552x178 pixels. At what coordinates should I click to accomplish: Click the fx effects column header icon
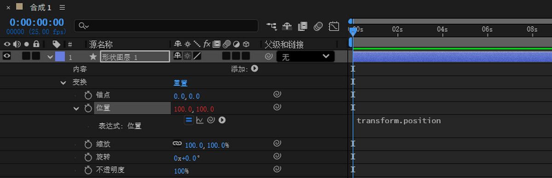click(x=207, y=44)
